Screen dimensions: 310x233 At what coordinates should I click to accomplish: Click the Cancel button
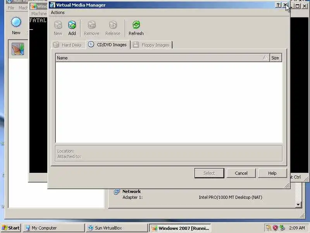pyautogui.click(x=241, y=173)
